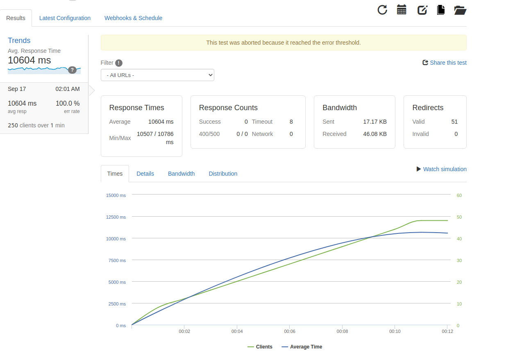Screen dimensions: 515x362
Task: Open the Webhooks & Schedule tab
Action: tap(133, 18)
